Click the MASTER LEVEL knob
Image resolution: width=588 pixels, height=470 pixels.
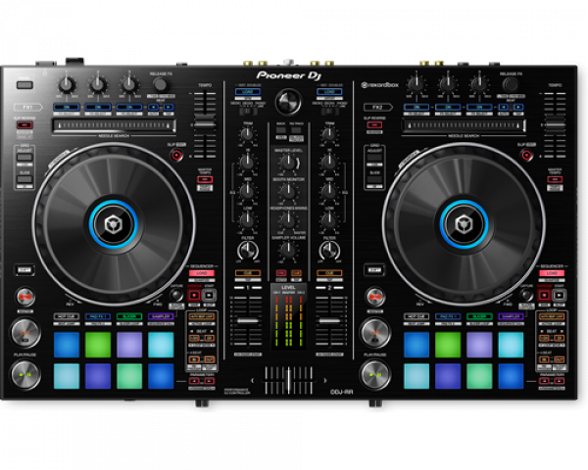click(288, 162)
